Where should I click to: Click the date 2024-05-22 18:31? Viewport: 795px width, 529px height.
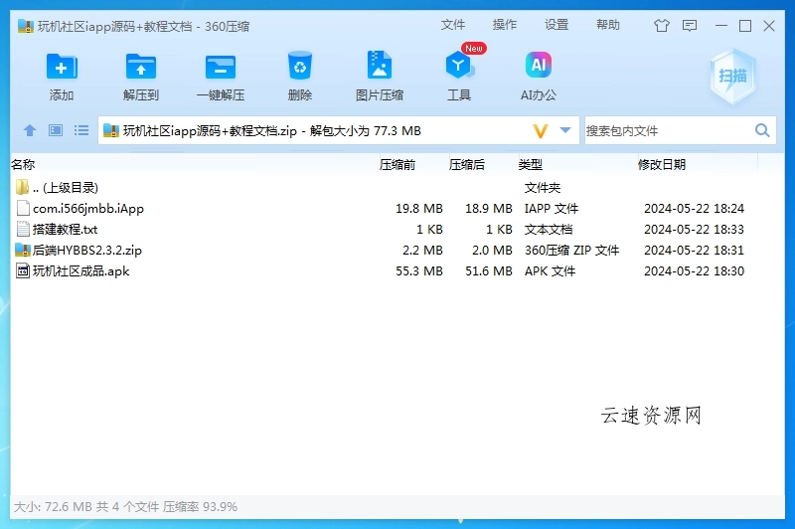pos(694,250)
